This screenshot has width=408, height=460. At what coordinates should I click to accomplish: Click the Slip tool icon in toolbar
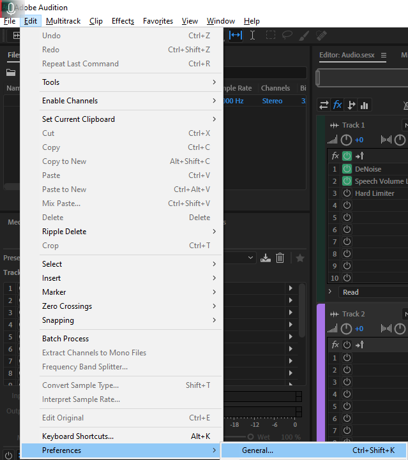pyautogui.click(x=236, y=35)
